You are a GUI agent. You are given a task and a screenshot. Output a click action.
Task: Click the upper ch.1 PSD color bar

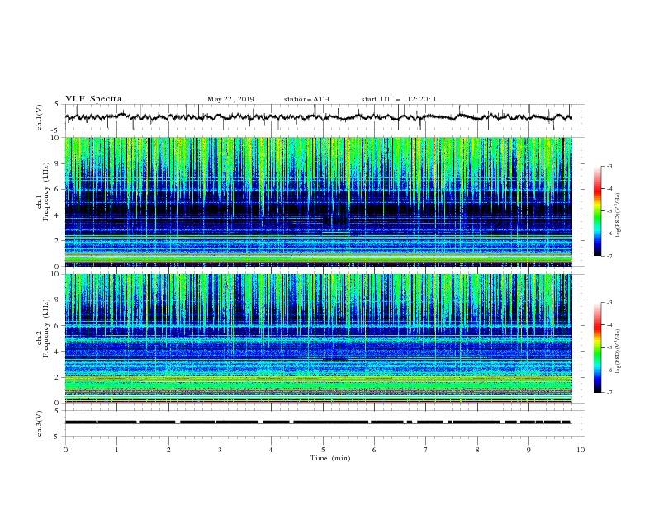click(x=598, y=211)
